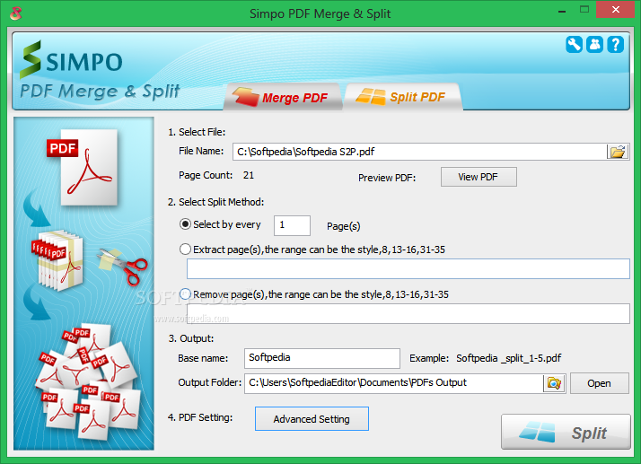
Task: Browse for PDF with folder icon
Action: [618, 152]
